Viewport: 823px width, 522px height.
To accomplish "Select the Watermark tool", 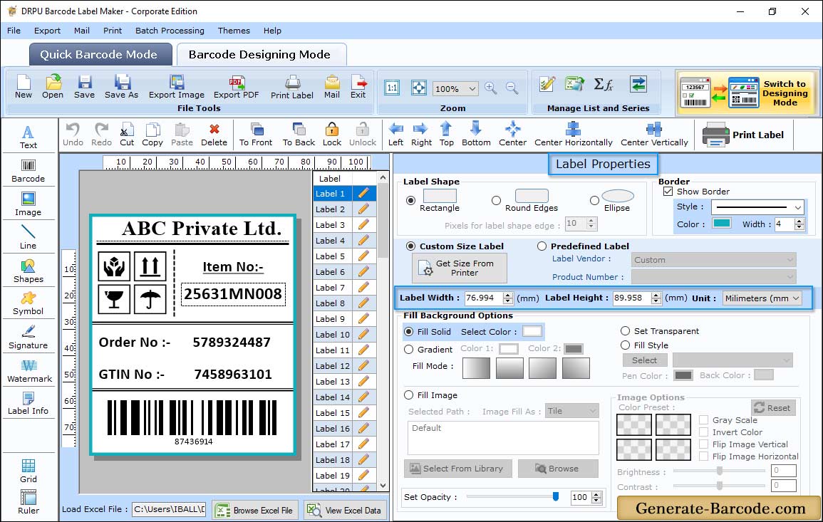I will [29, 371].
